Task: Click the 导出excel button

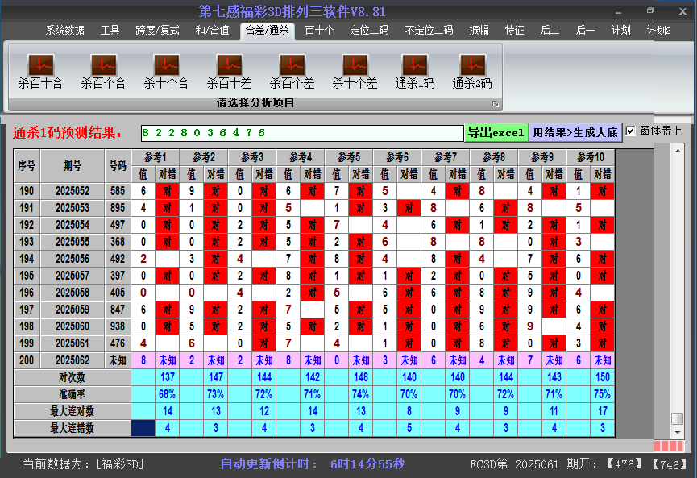Action: 496,132
